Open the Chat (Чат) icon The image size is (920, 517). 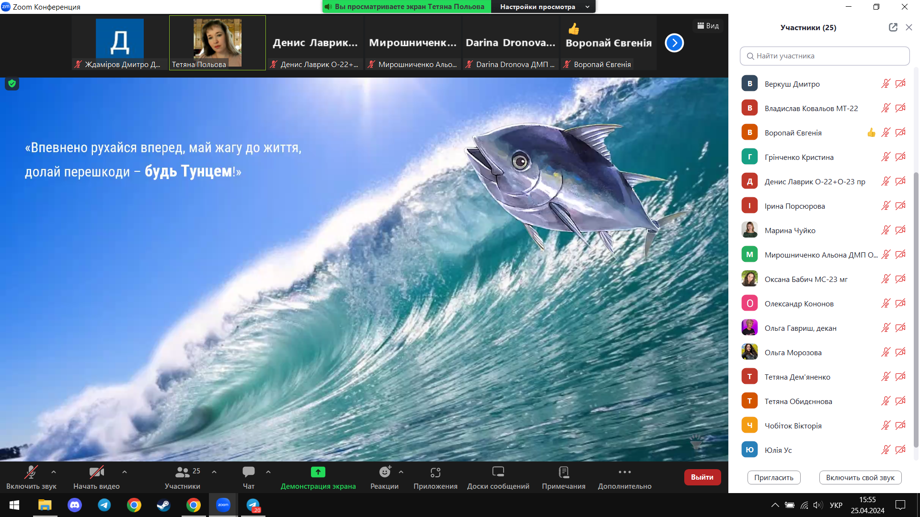click(248, 472)
